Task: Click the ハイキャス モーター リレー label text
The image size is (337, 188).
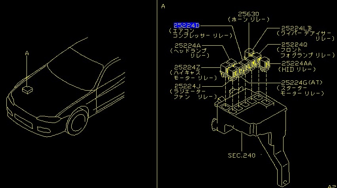Action: (x=193, y=75)
